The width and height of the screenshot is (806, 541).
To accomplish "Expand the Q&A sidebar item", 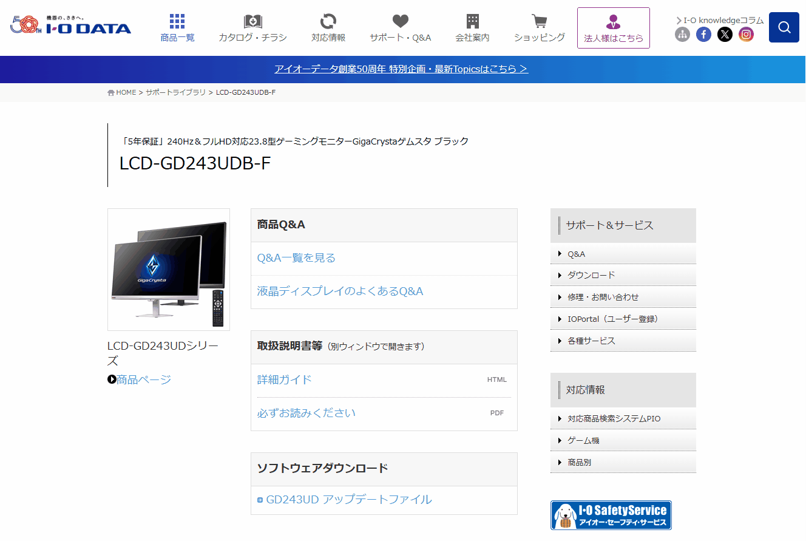I will click(x=623, y=254).
